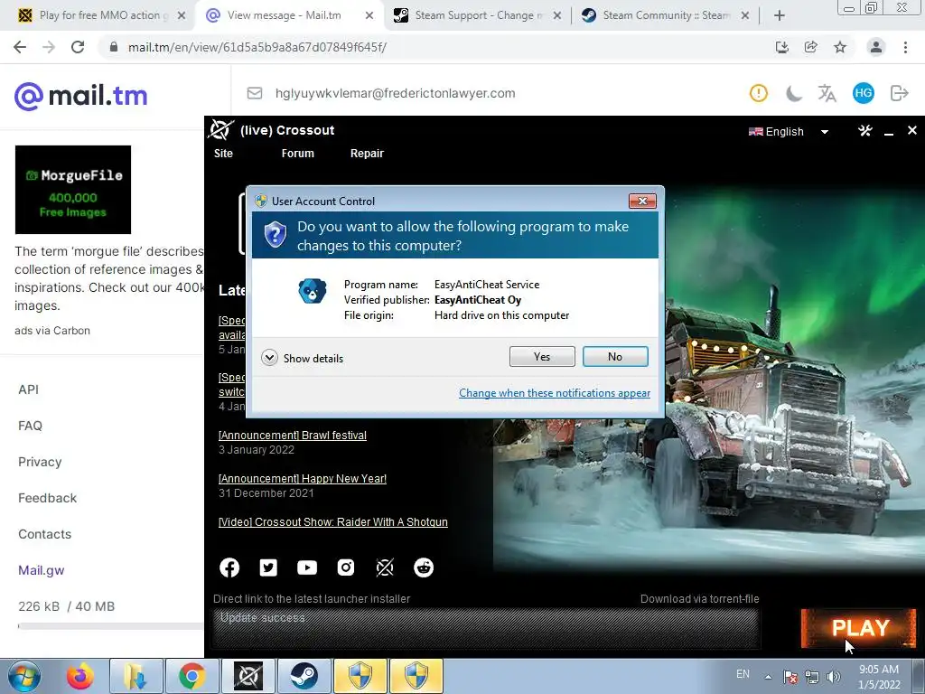This screenshot has width=925, height=694.
Task: Click the taskbar clock 9:05 AM
Action: point(879,677)
